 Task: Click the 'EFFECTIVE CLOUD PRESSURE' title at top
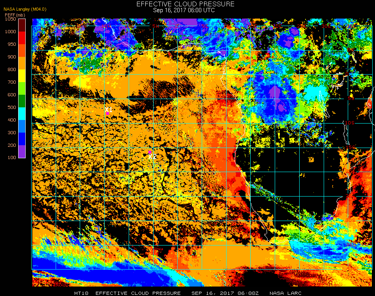coord(186,4)
